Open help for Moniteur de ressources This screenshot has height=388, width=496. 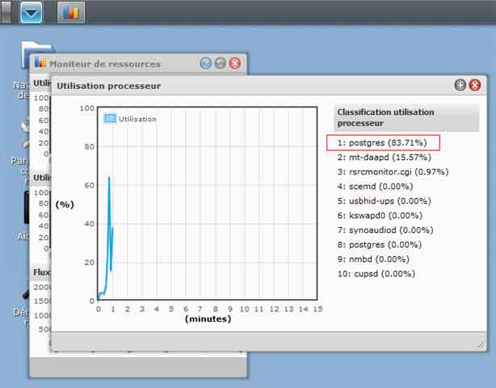click(x=206, y=63)
